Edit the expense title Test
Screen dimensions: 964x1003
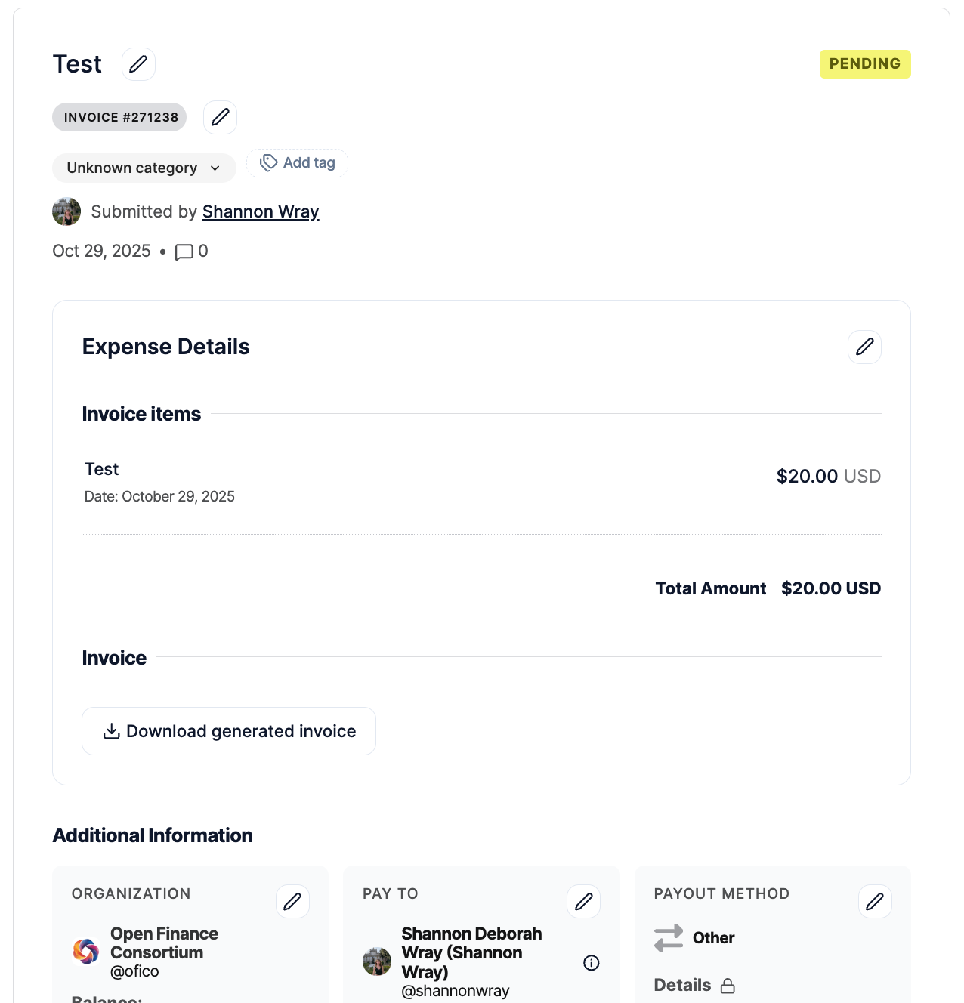[x=138, y=64]
